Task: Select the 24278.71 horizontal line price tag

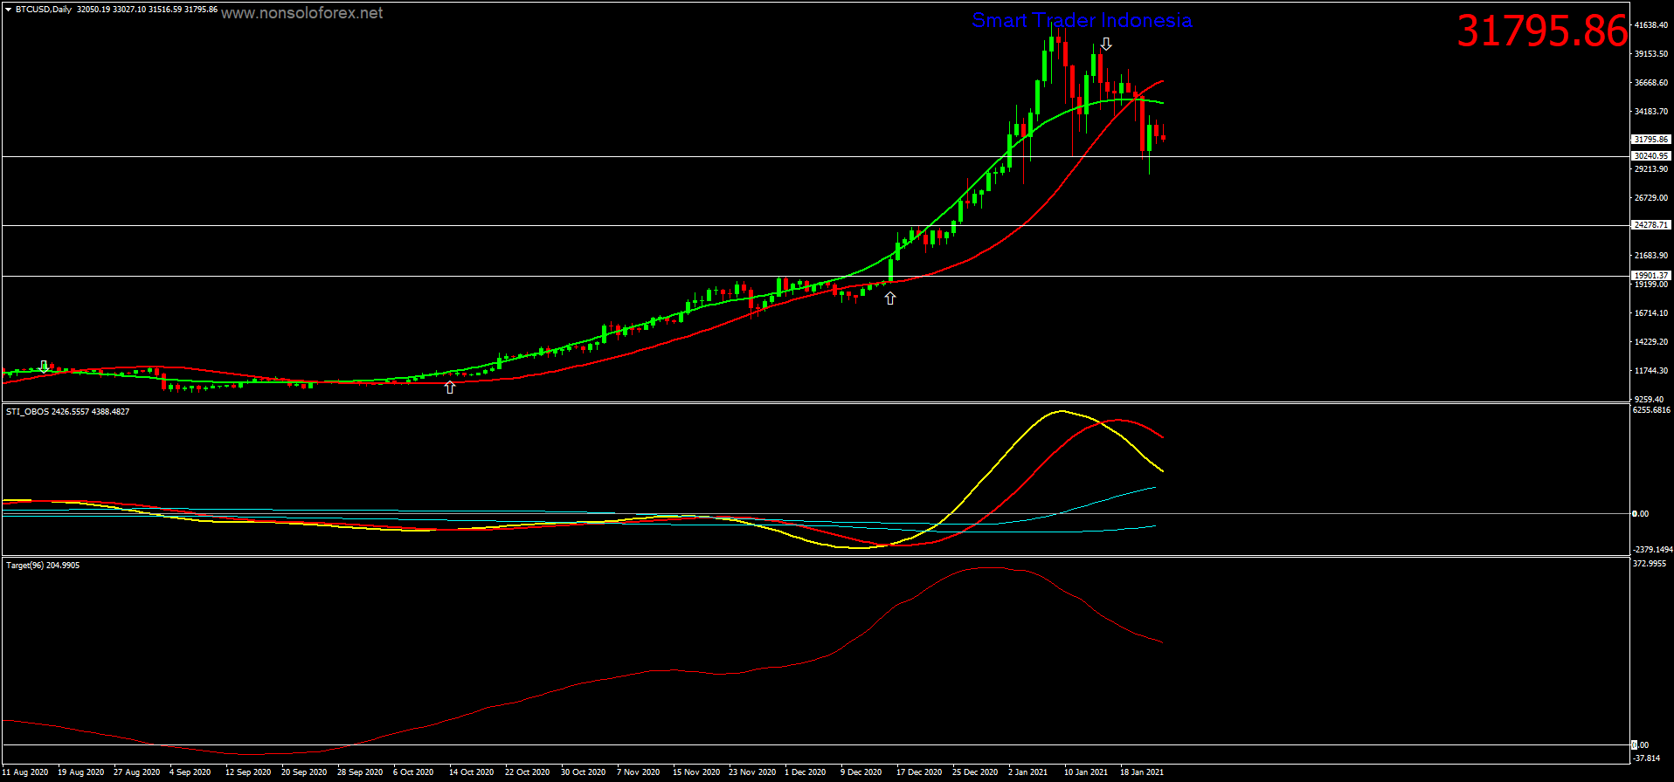Action: [x=1650, y=225]
